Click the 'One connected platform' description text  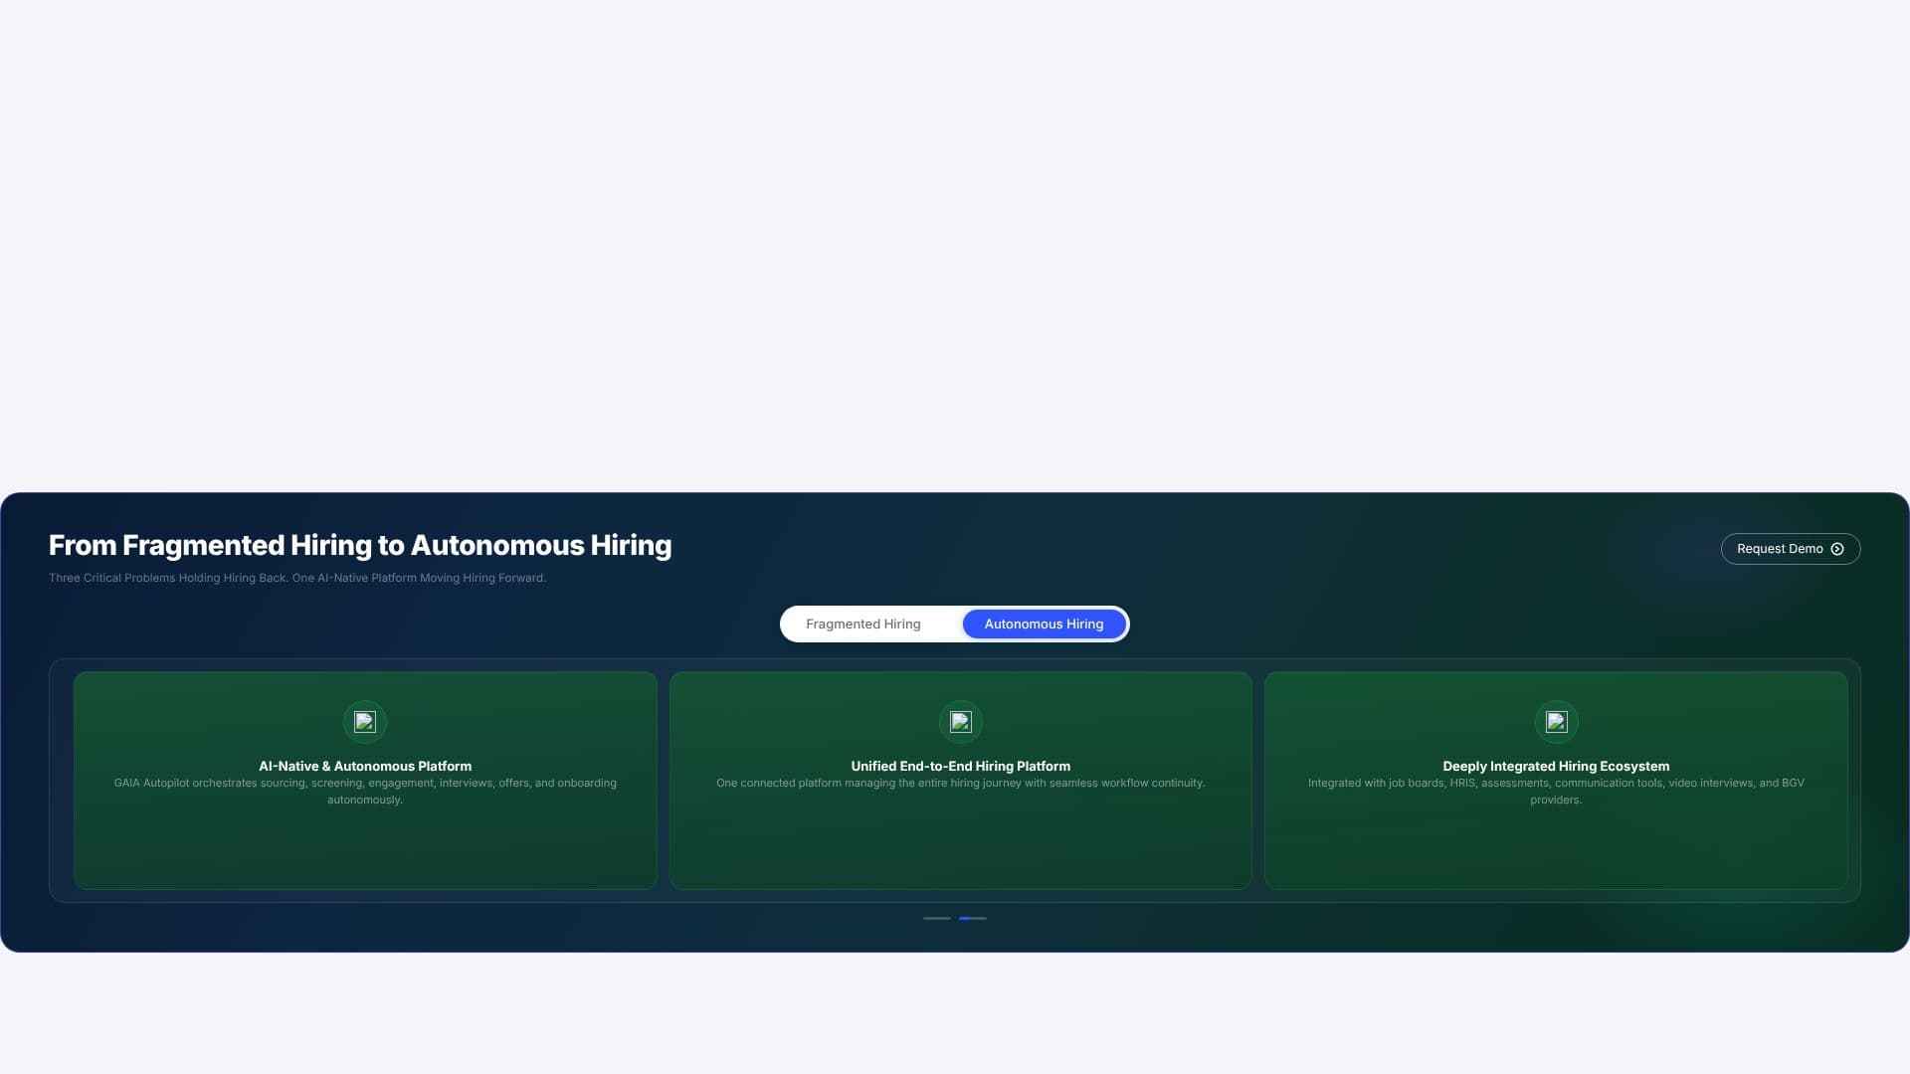point(960,784)
